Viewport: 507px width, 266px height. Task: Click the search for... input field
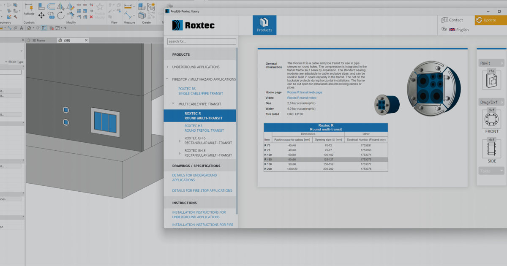[x=202, y=41]
